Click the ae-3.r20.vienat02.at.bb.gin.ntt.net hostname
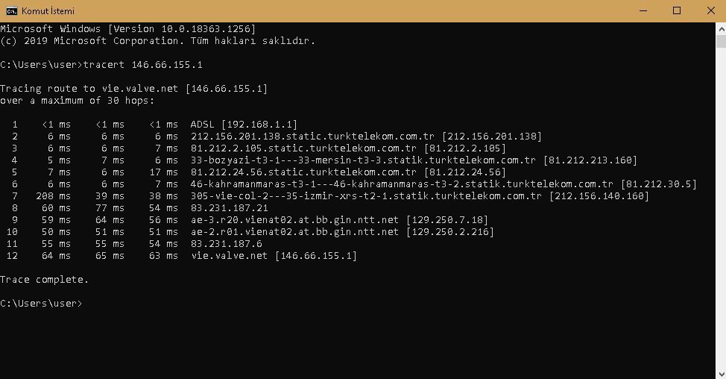 pyautogui.click(x=294, y=219)
